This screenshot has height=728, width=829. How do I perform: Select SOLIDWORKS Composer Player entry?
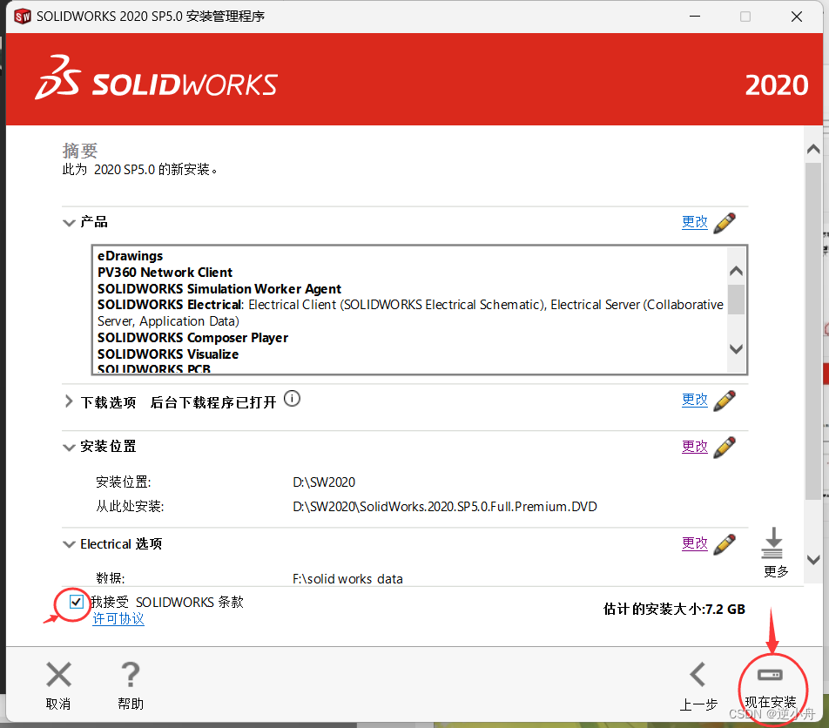[x=193, y=337]
